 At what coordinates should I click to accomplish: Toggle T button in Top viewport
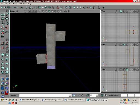121,11
